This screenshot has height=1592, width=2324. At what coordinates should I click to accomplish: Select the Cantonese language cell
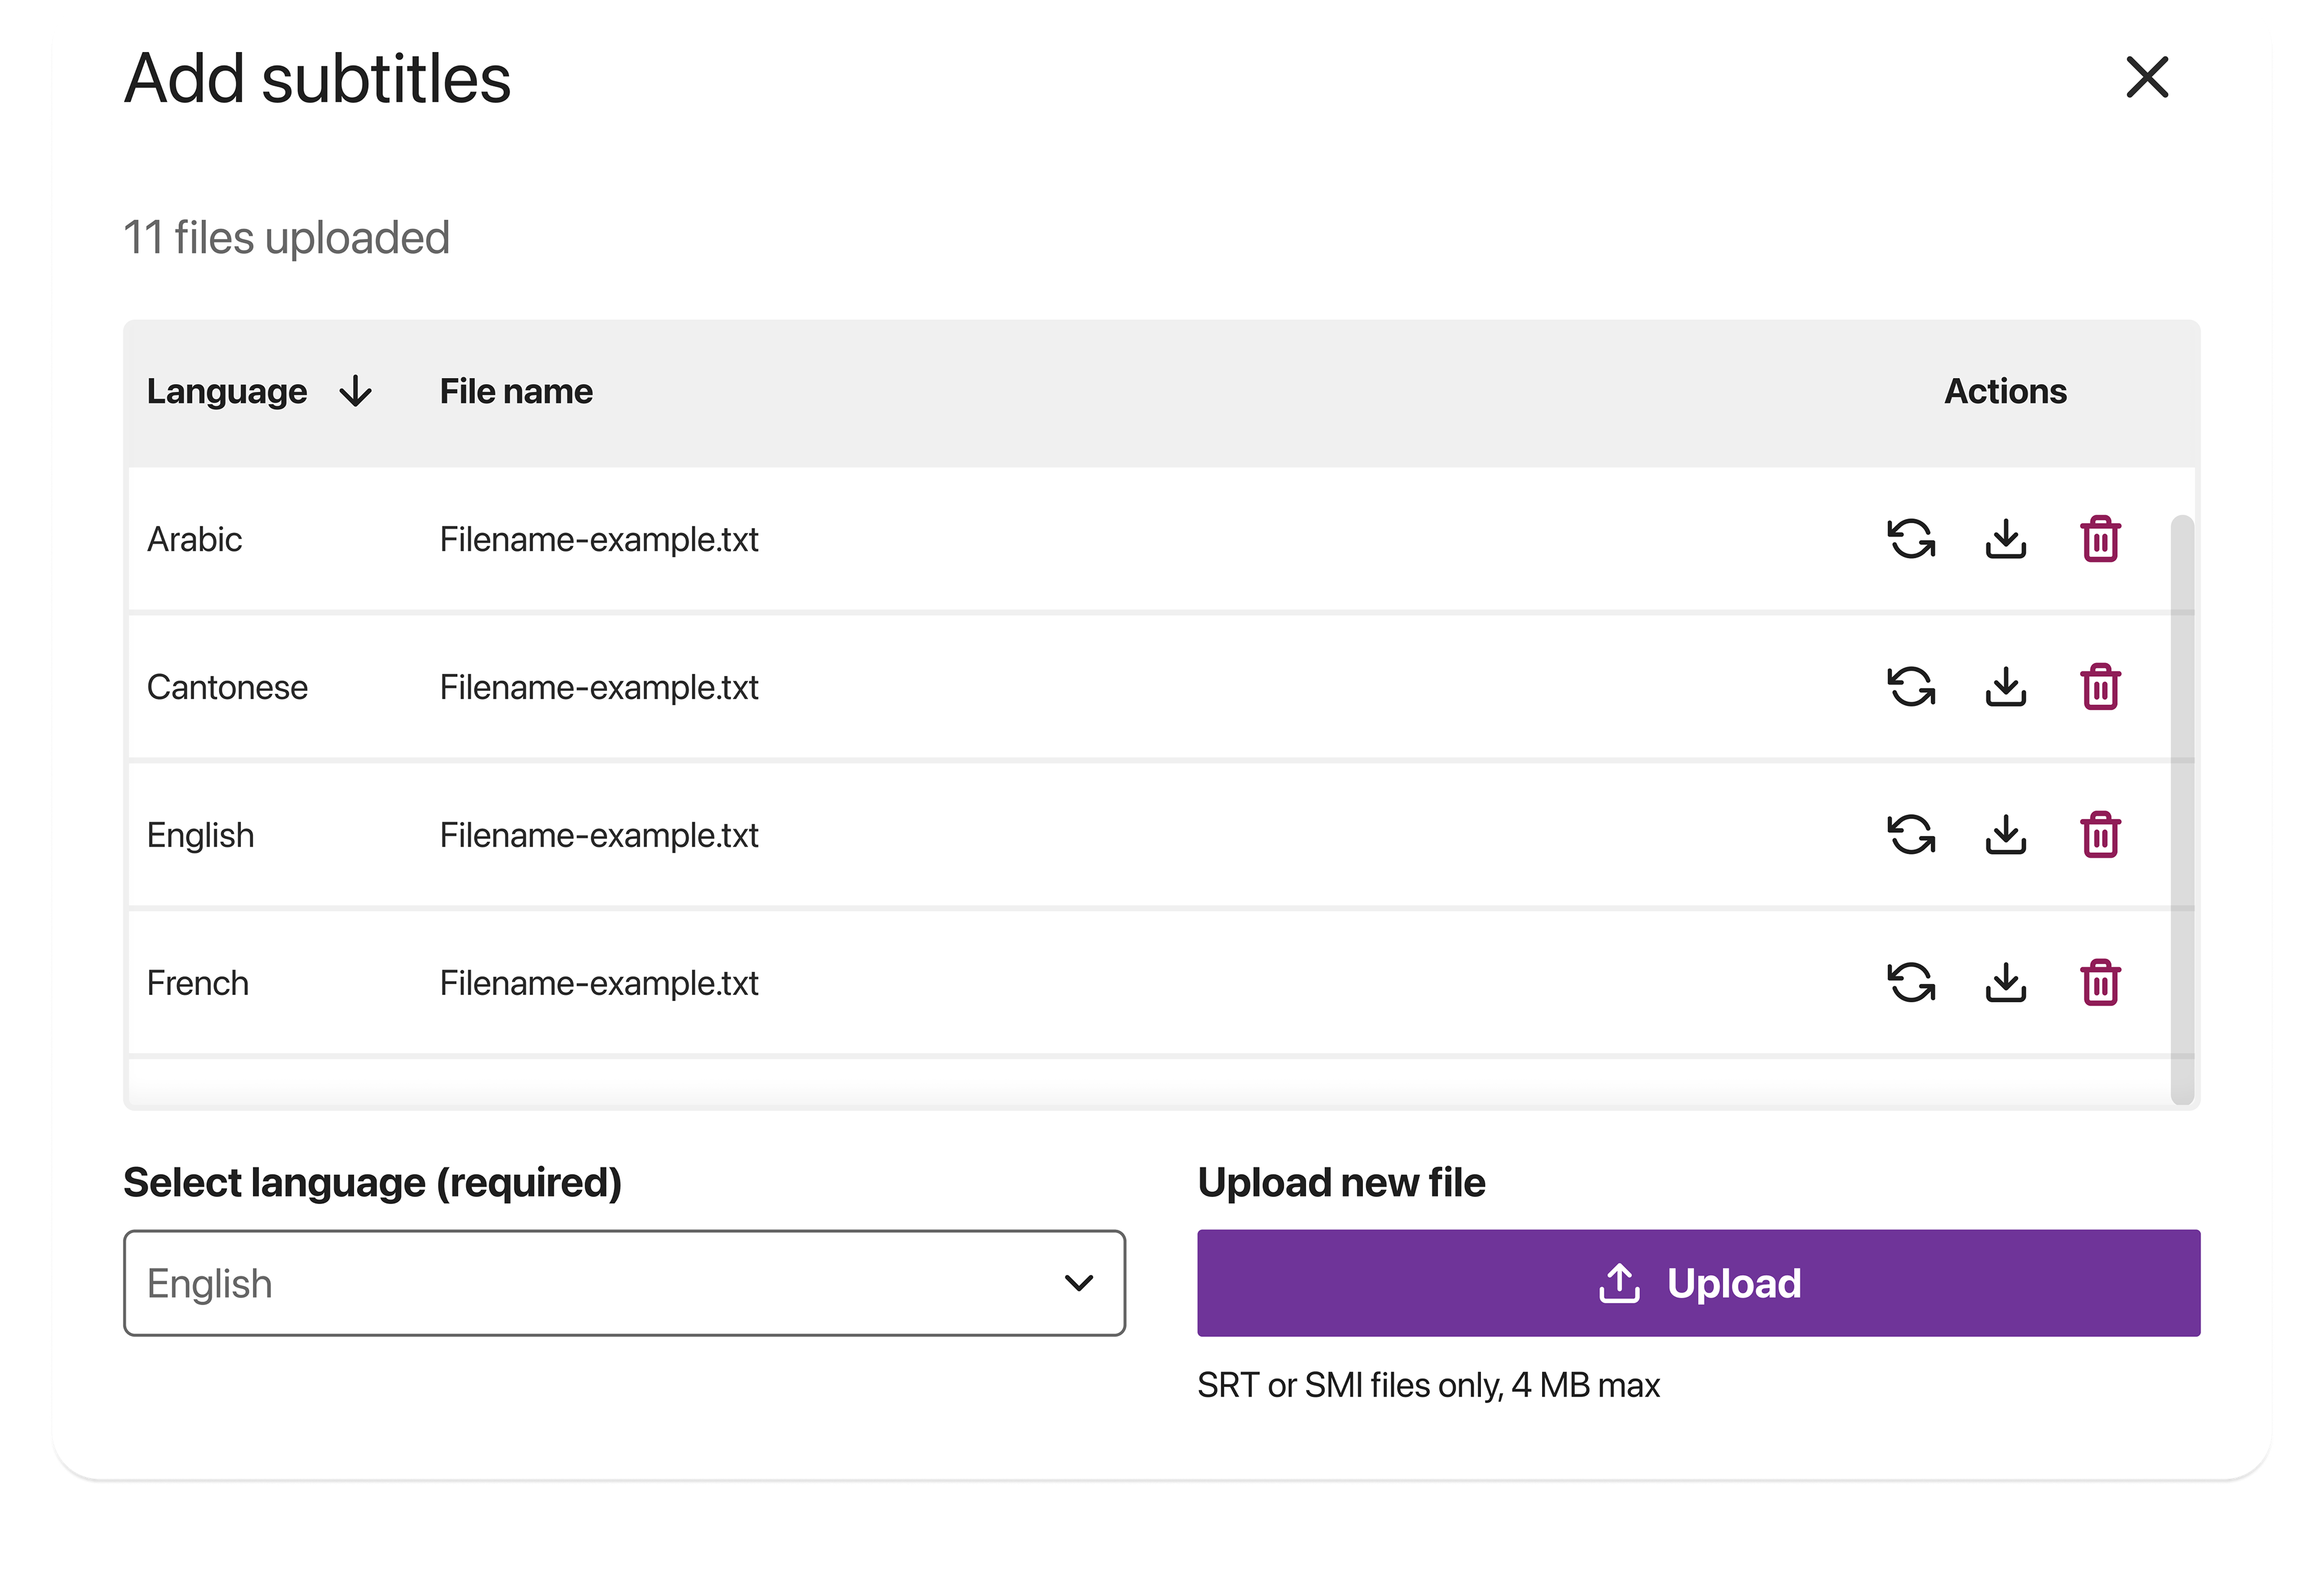[x=228, y=688]
